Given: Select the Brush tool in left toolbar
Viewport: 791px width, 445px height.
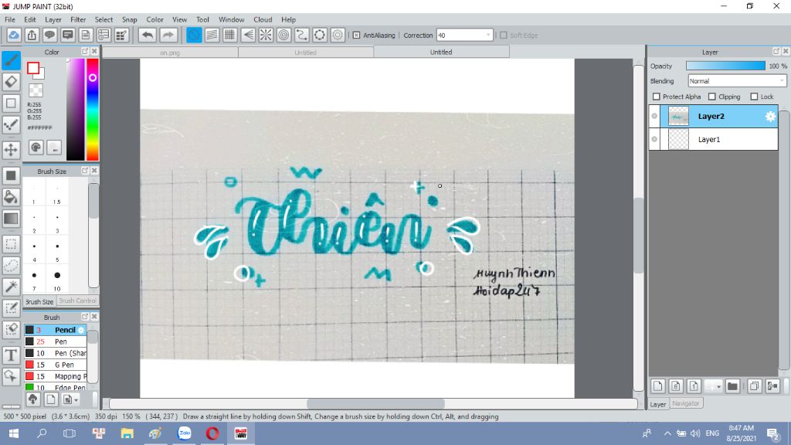Looking at the screenshot, I should (x=11, y=60).
